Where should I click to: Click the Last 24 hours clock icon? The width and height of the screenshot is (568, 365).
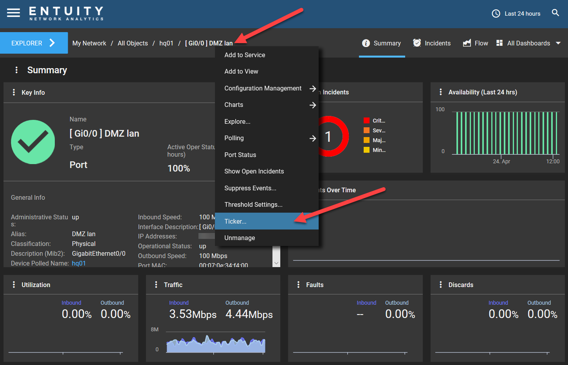point(496,13)
